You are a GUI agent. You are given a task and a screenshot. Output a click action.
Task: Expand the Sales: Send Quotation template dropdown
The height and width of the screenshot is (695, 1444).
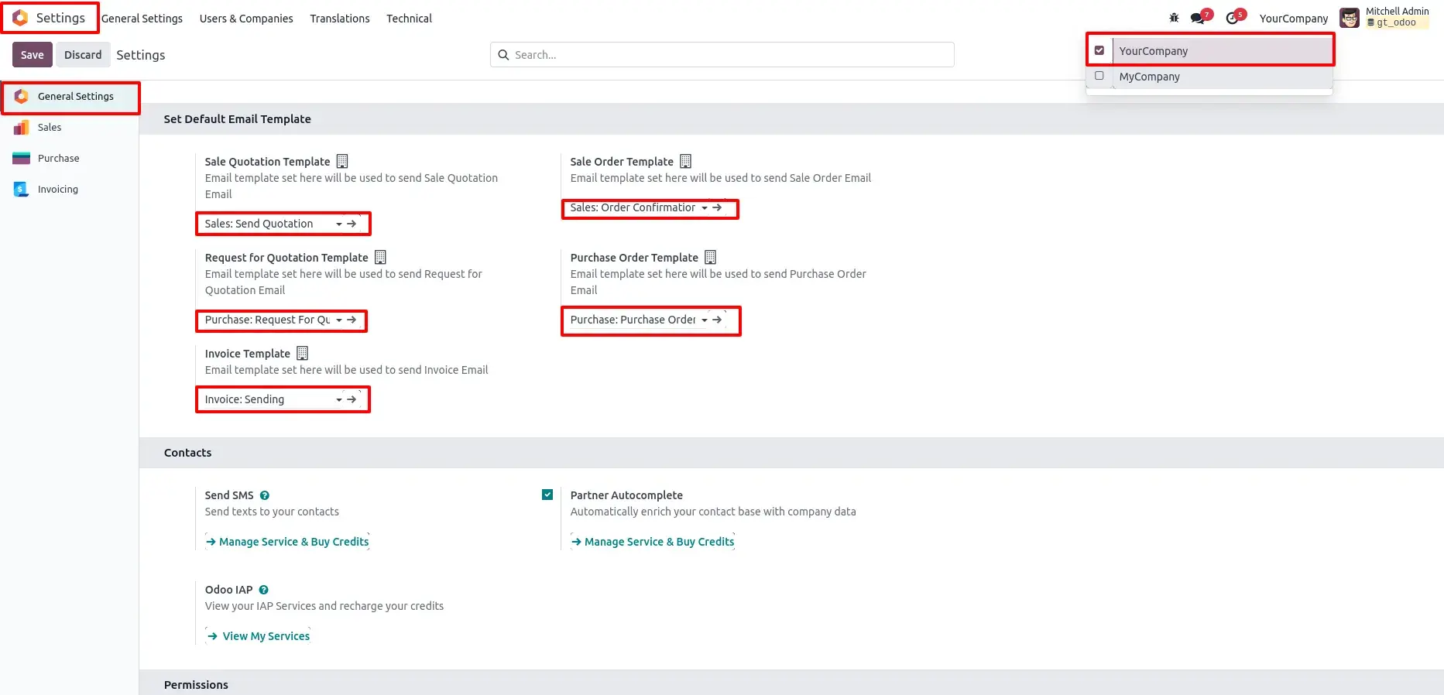click(x=339, y=224)
